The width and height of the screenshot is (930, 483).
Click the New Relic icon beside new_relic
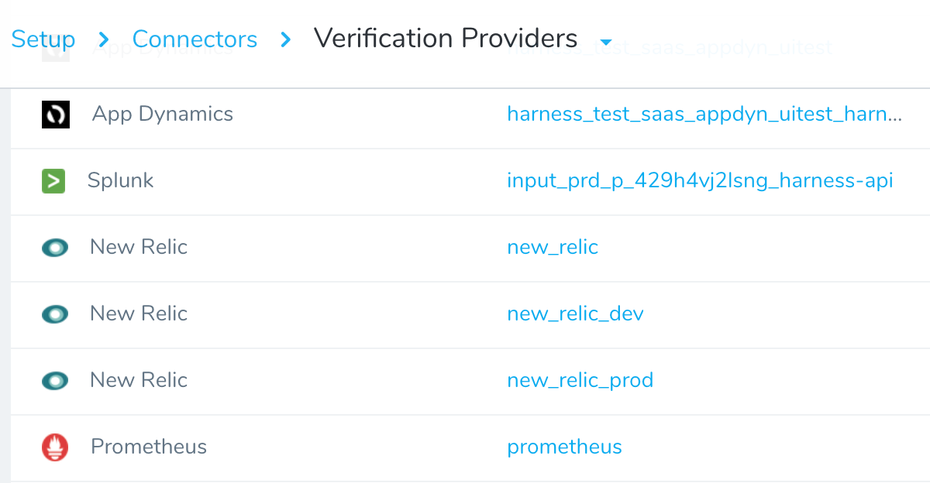tap(55, 248)
